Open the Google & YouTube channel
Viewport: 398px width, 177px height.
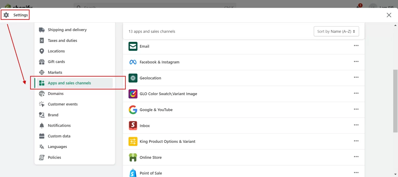[156, 110]
